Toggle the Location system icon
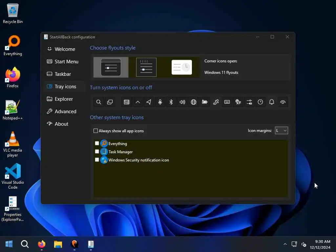The height and width of the screenshot is (252, 336). pos(149,102)
